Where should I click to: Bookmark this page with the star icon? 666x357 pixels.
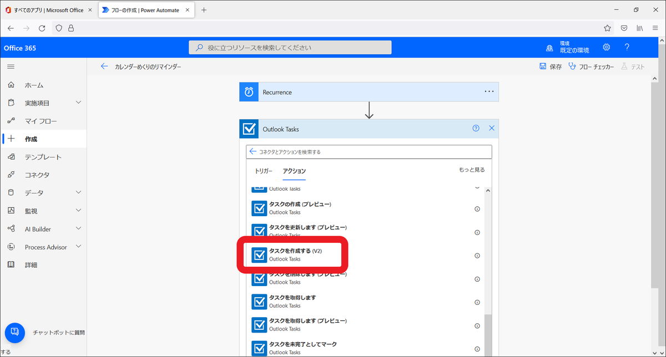coord(607,28)
